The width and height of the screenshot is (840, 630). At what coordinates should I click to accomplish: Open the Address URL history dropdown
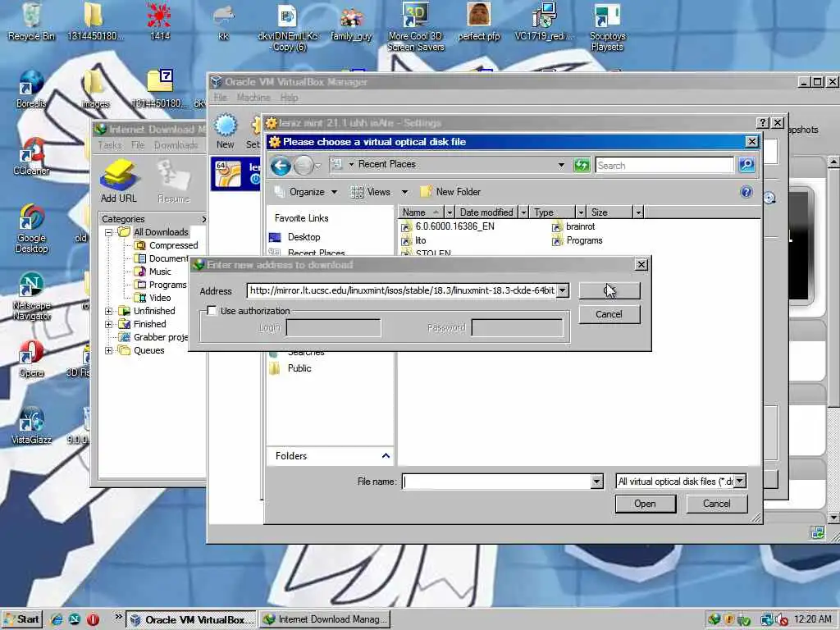tap(563, 290)
